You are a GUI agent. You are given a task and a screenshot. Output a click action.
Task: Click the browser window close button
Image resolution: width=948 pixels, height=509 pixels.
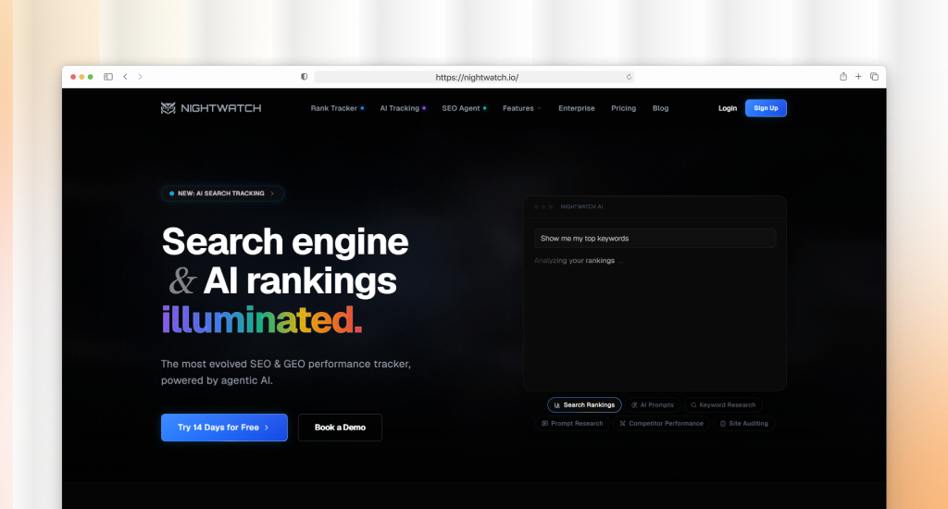[73, 77]
